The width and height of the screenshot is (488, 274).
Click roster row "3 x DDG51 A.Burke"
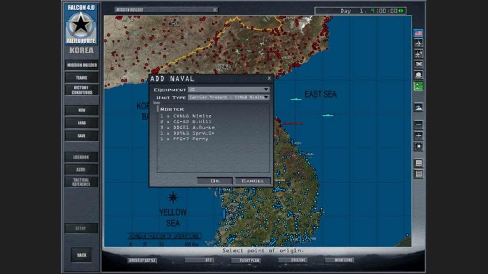click(x=187, y=128)
